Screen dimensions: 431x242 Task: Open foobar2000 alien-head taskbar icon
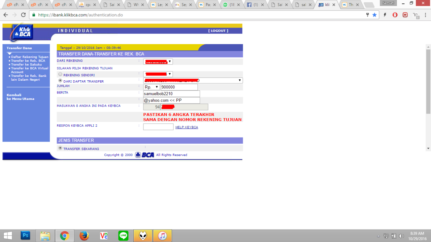coord(143,236)
